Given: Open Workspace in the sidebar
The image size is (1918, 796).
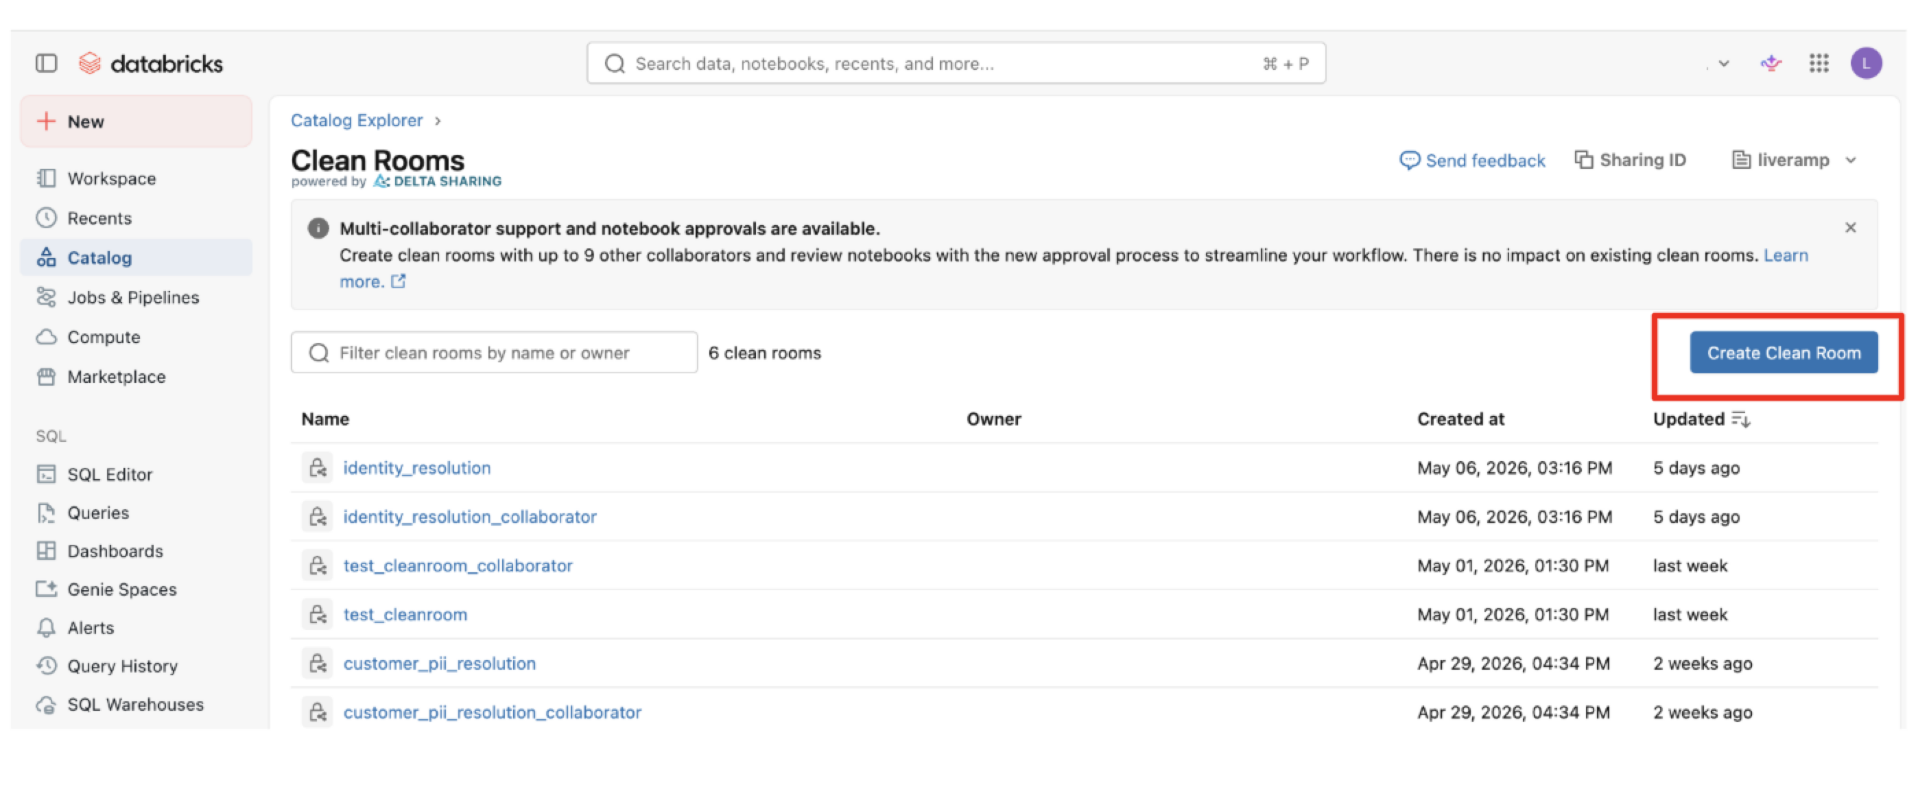Looking at the screenshot, I should pos(137,178).
